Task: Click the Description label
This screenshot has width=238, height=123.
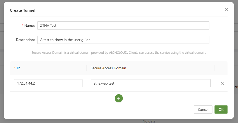Action: tap(25, 40)
